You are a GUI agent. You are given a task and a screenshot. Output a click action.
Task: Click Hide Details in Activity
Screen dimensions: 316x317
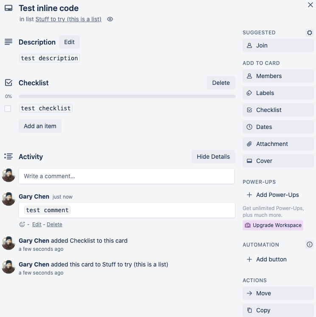(213, 157)
